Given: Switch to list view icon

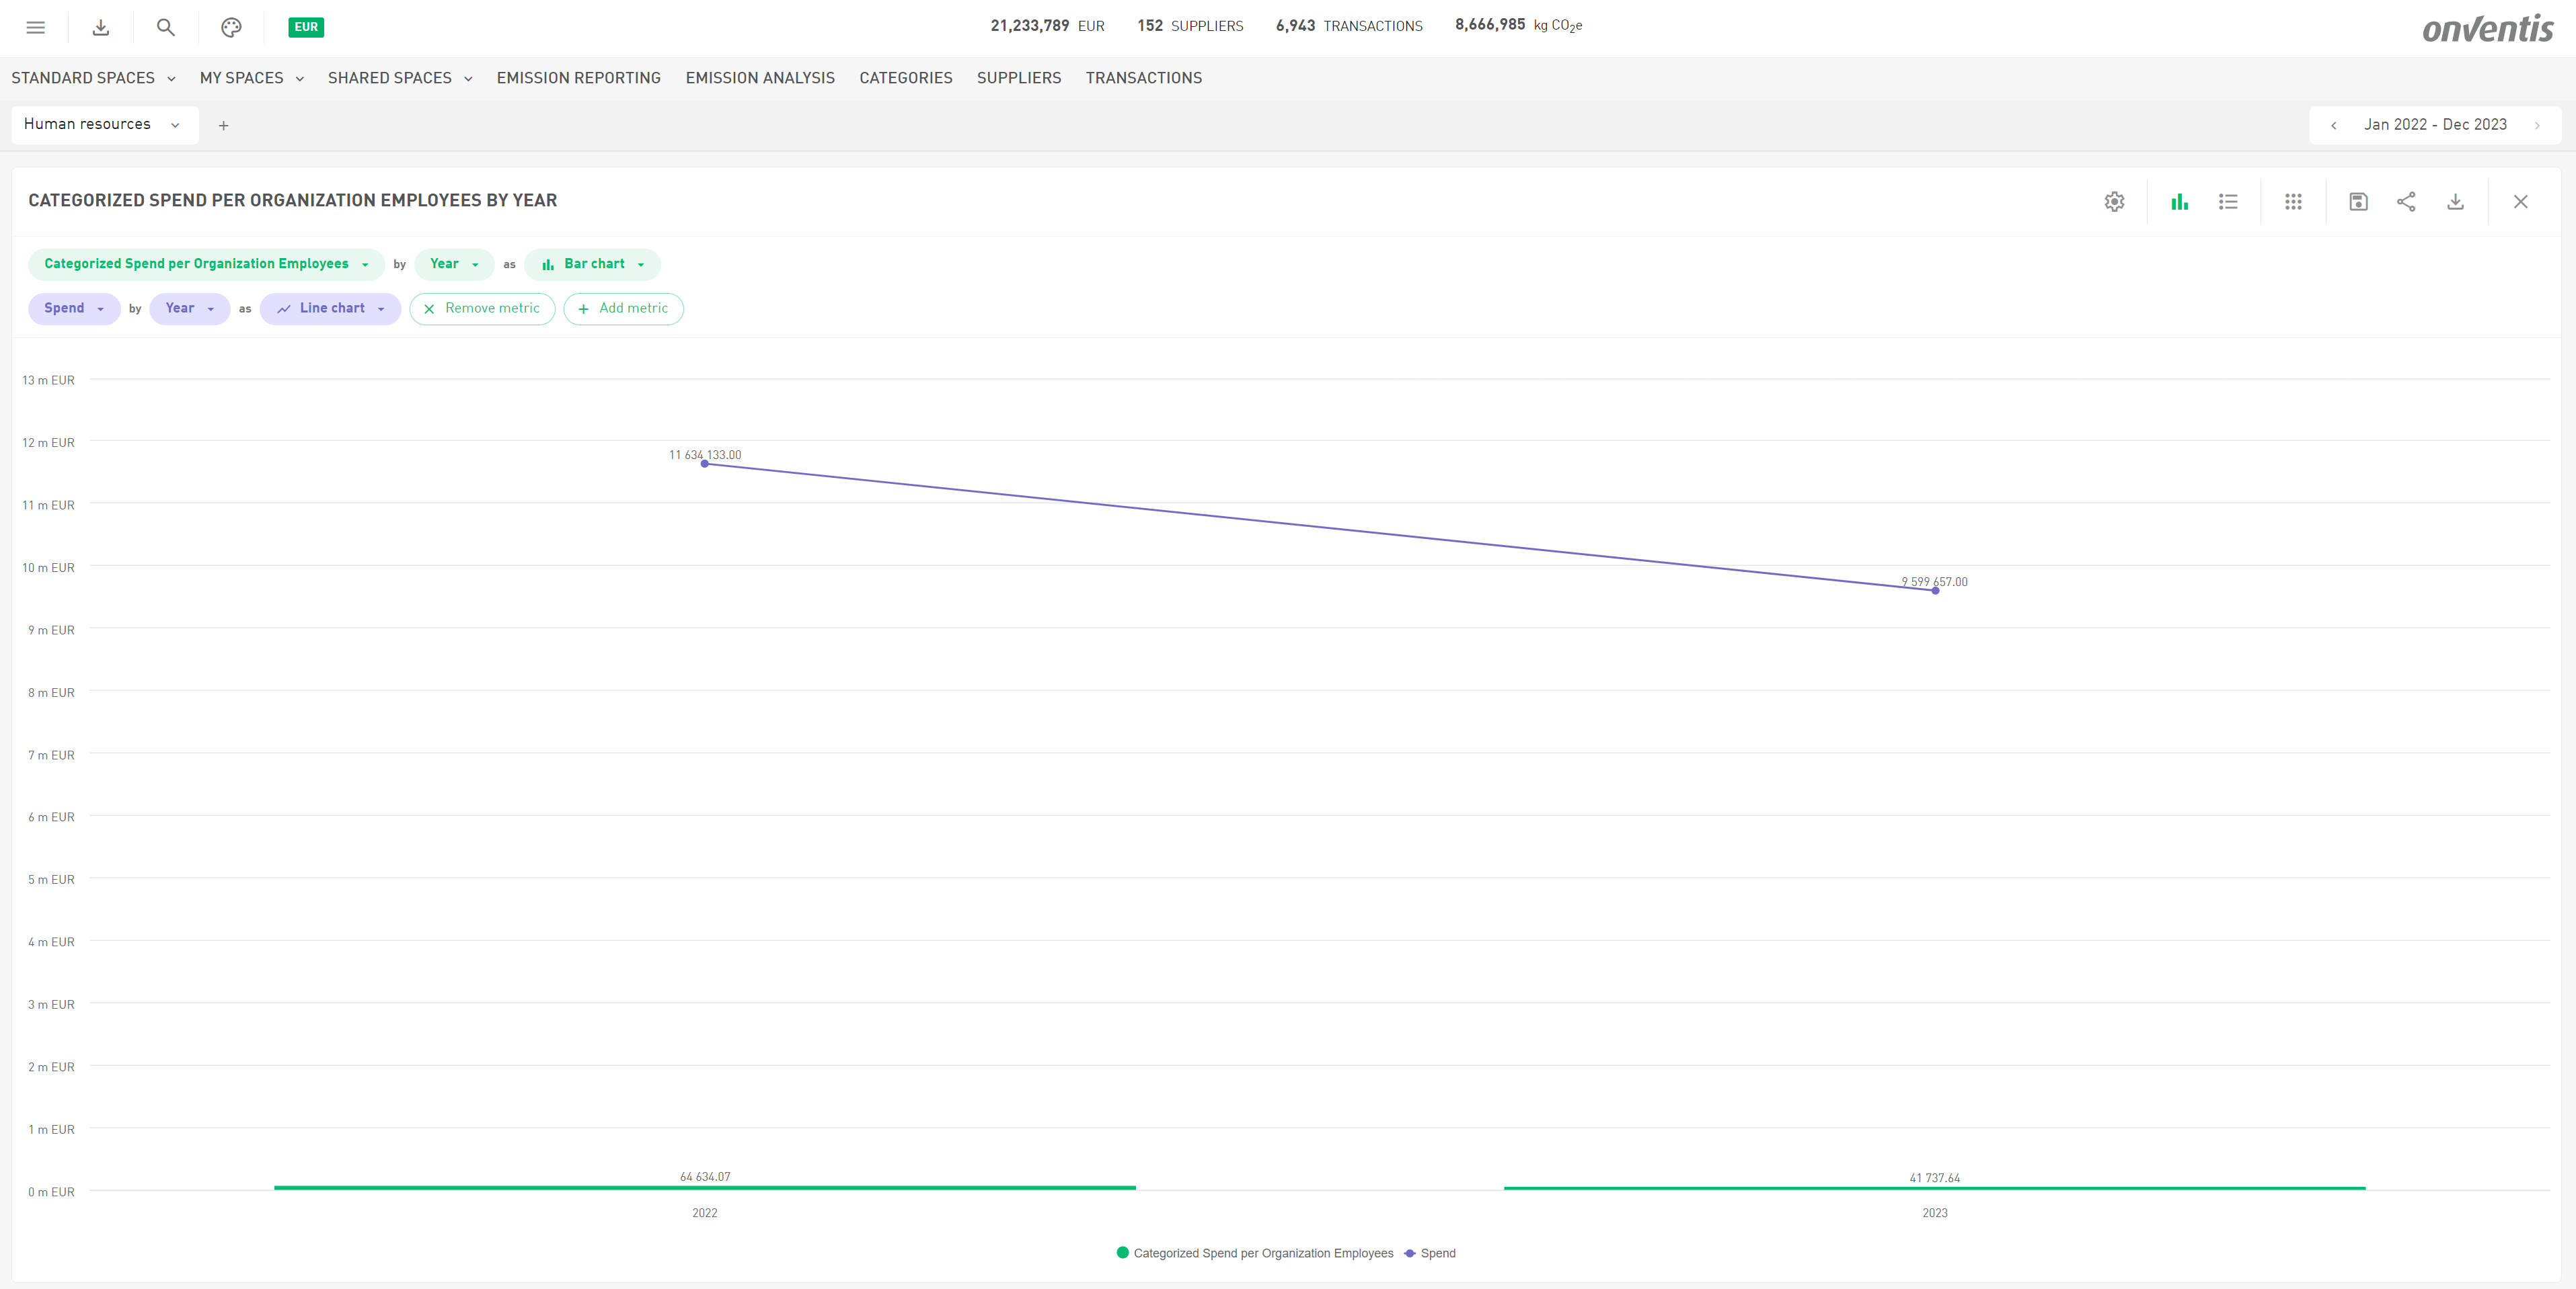Looking at the screenshot, I should click(x=2228, y=201).
